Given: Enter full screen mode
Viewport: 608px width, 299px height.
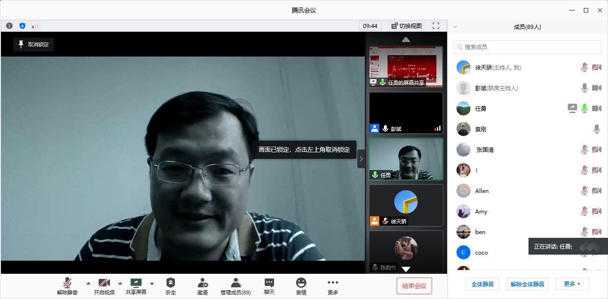Looking at the screenshot, I should pos(436,26).
